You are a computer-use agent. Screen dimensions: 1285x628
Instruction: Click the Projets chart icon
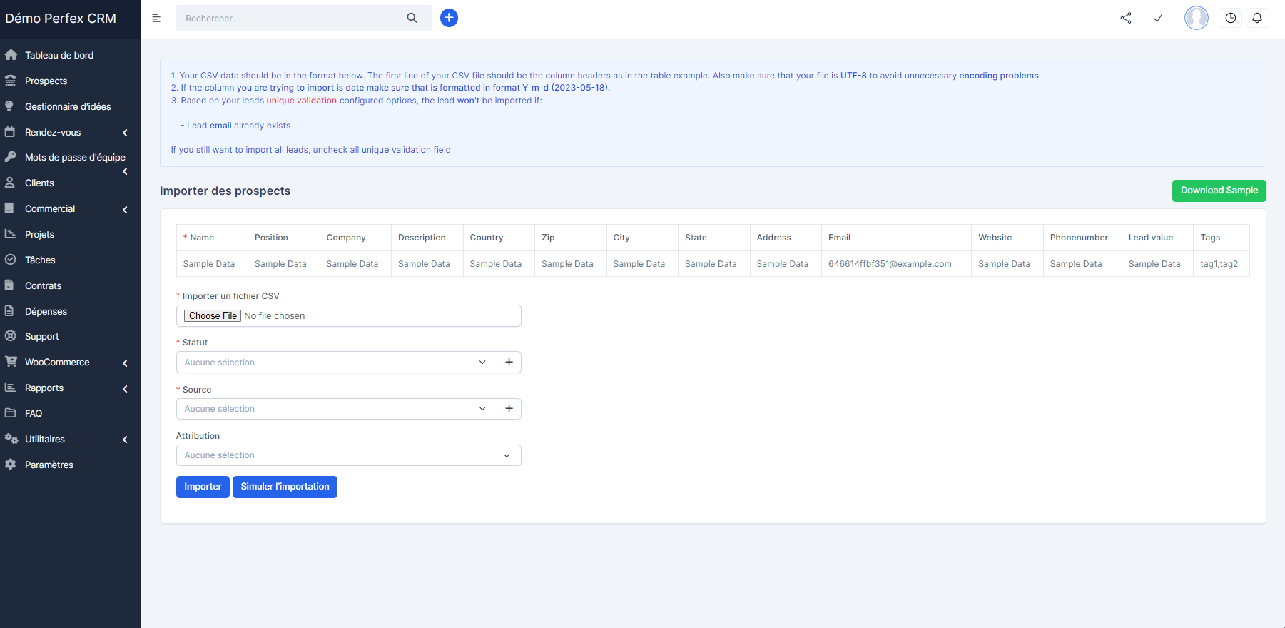pos(10,234)
